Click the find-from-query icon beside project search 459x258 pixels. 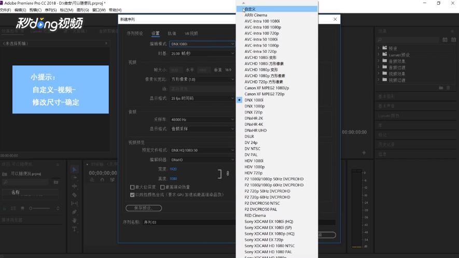(56, 182)
